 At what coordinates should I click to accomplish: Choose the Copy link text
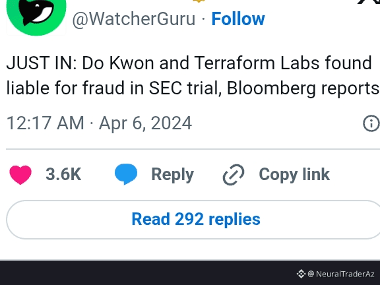tap(294, 174)
